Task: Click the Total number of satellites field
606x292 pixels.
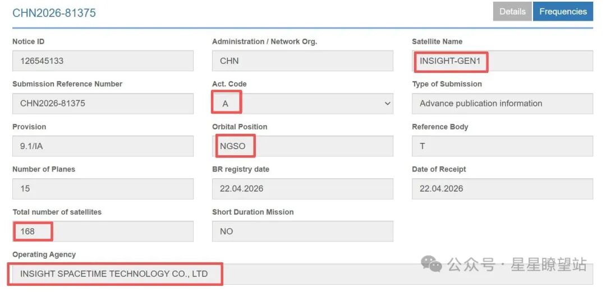Action: (x=103, y=231)
